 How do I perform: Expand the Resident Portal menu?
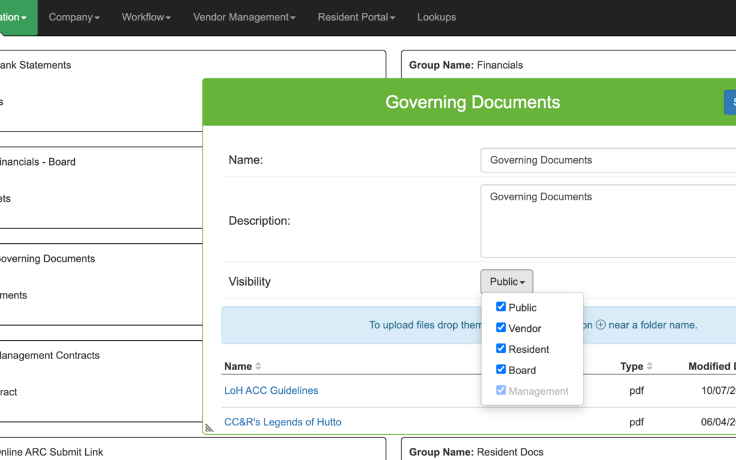click(356, 17)
